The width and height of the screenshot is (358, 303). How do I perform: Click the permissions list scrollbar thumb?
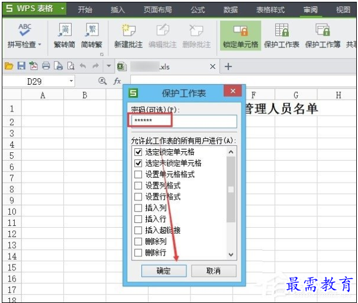tap(231, 190)
